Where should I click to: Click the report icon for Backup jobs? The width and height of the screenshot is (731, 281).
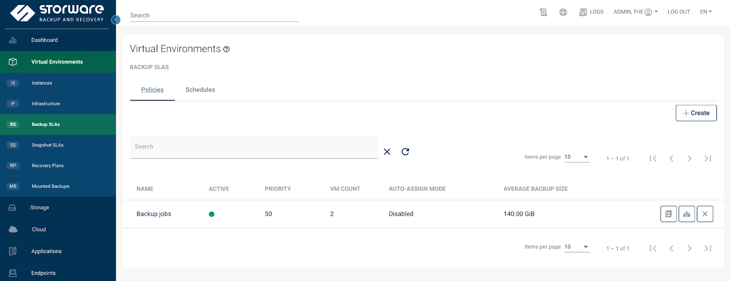point(668,214)
